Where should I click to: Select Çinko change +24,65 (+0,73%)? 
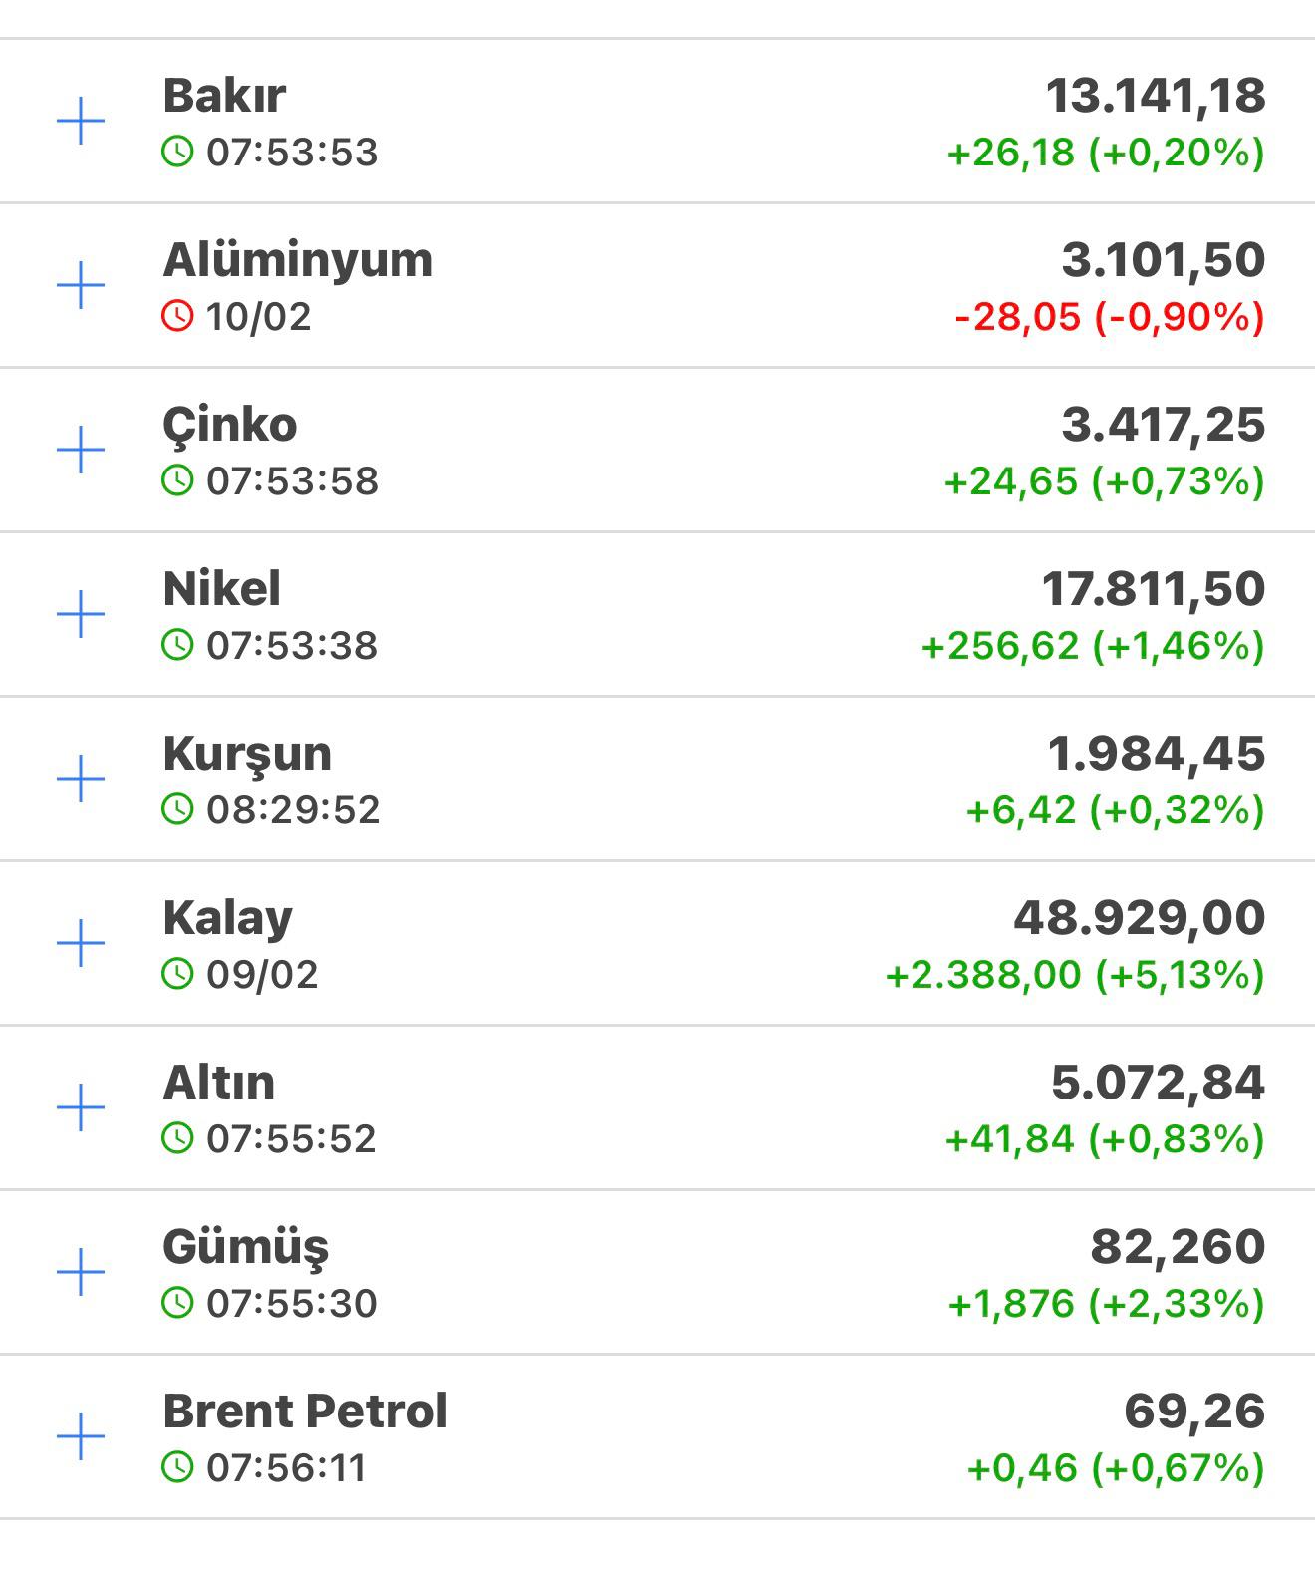(x=1104, y=481)
